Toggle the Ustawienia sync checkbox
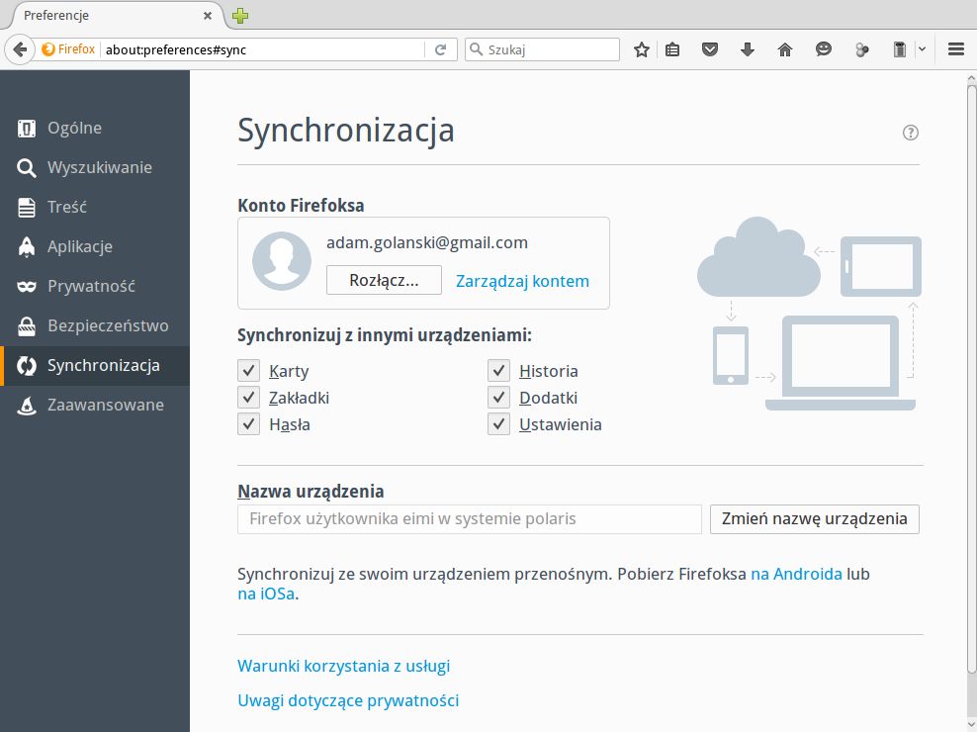This screenshot has height=732, width=977. (x=498, y=424)
